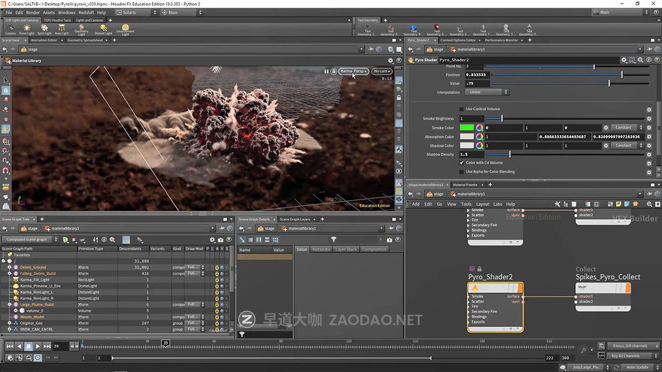Viewport: 662px width, 372px height.
Task: Open Composed scene graph dropdown
Action: click(x=30, y=240)
